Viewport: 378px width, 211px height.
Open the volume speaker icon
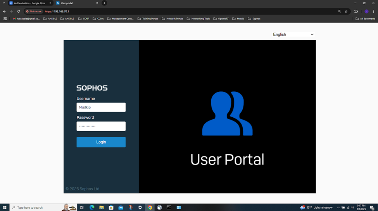pos(352,208)
